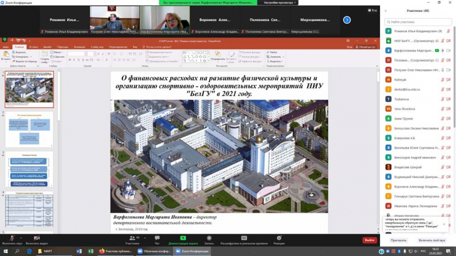456x256 pixels.
Task: Toggle camera with the start video button
Action: point(36,238)
